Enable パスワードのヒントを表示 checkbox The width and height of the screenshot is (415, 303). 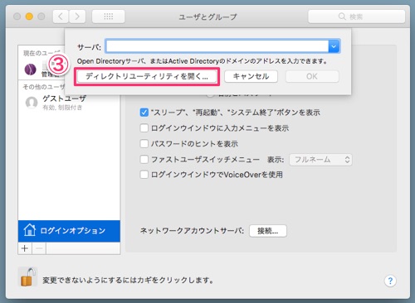point(144,143)
